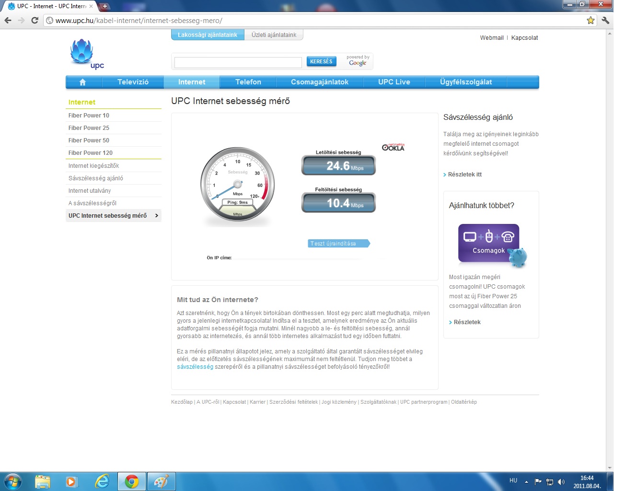Image resolution: width=625 pixels, height=491 pixels.
Task: Click the Csomagok package banner image
Action: [492, 245]
